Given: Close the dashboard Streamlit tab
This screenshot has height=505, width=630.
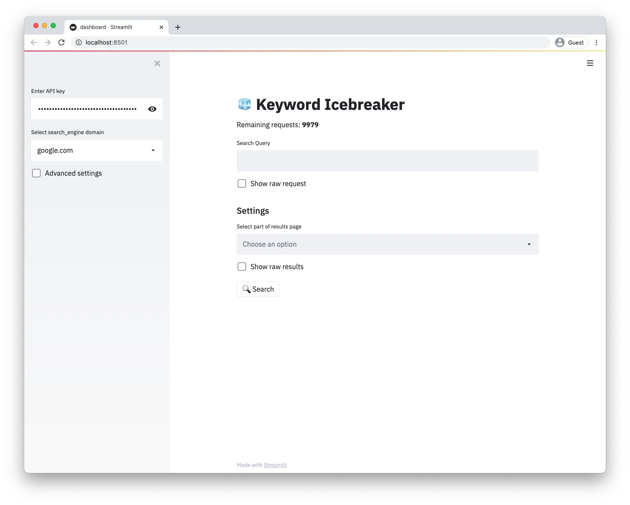Looking at the screenshot, I should [x=161, y=27].
